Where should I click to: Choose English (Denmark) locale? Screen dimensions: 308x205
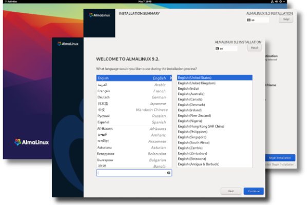coord(215,105)
